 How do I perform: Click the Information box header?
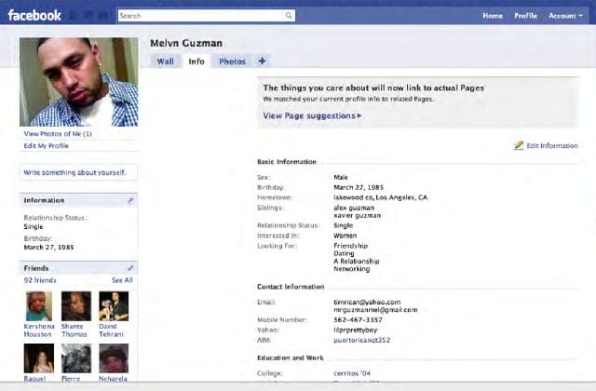tap(78, 200)
